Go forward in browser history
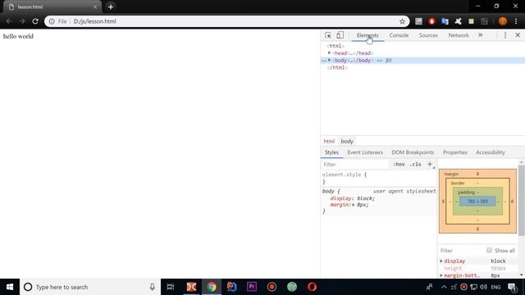 (x=22, y=21)
